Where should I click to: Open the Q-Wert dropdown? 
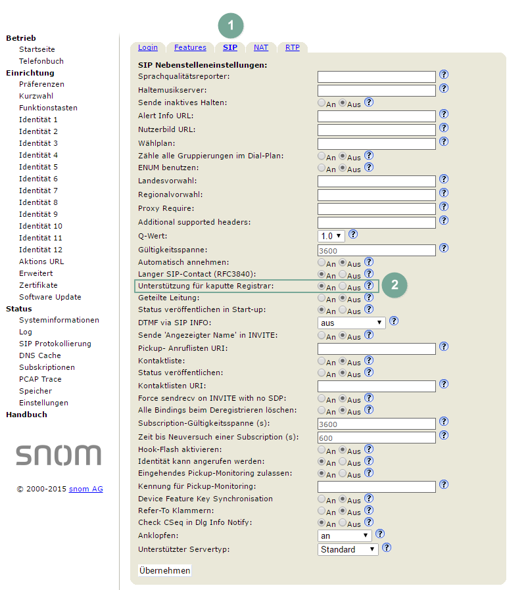click(331, 235)
